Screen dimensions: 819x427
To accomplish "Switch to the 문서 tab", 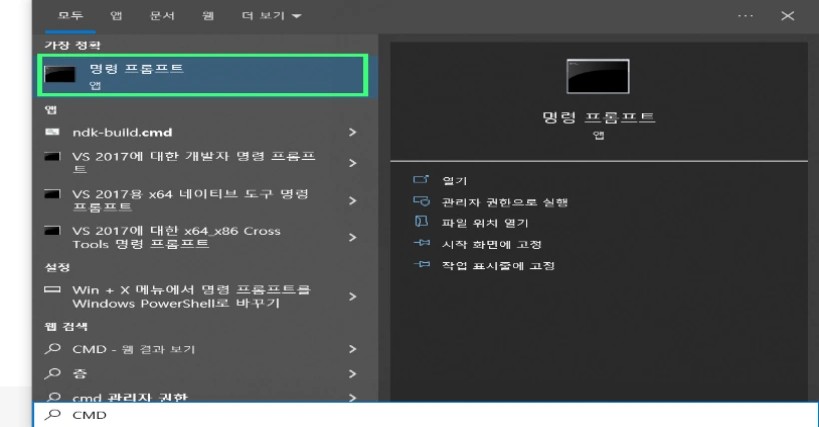I will tap(162, 16).
